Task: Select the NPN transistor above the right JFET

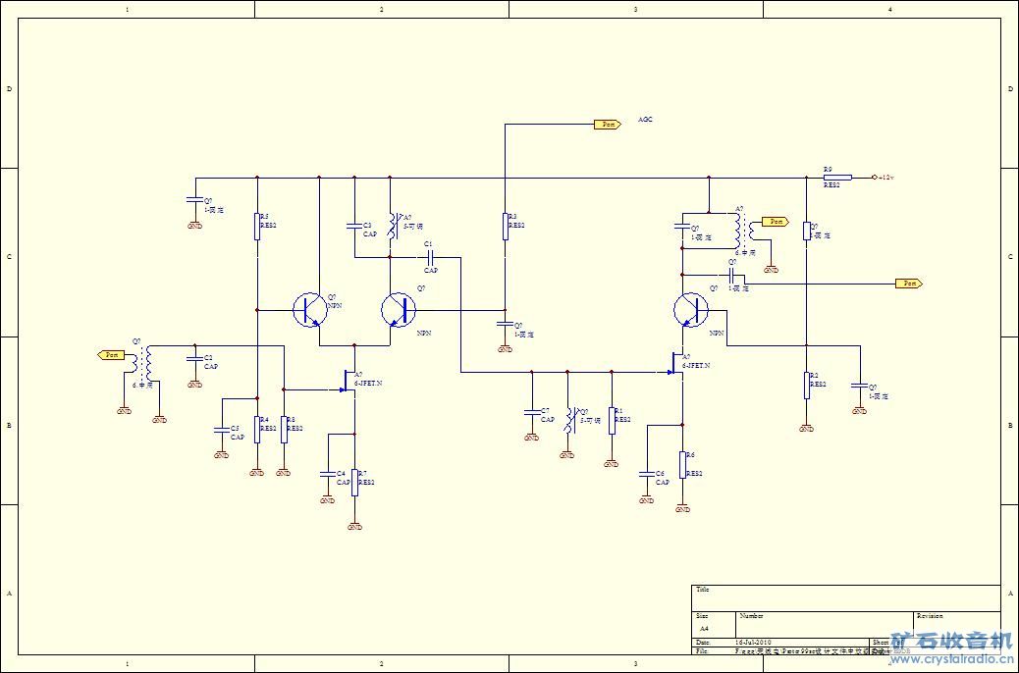Action: pyautogui.click(x=691, y=310)
